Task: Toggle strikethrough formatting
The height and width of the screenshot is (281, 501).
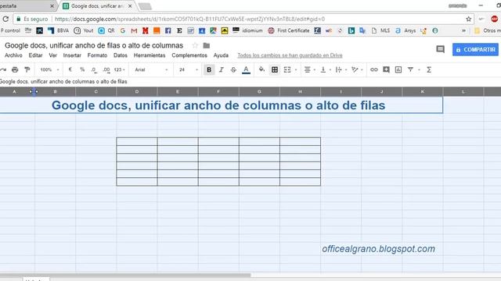Action: 233,69
